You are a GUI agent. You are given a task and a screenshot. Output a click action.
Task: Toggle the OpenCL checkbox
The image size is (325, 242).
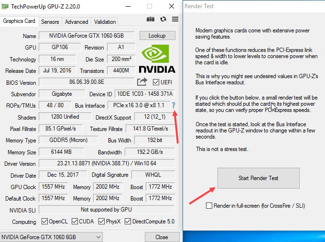pos(44,222)
